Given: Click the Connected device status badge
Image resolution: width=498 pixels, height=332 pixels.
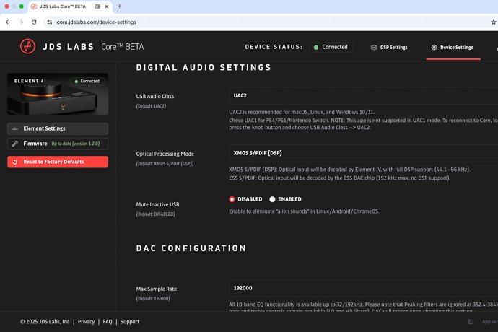Looking at the screenshot, I should pyautogui.click(x=331, y=47).
